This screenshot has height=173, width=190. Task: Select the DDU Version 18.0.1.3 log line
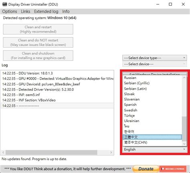[x=57, y=73]
